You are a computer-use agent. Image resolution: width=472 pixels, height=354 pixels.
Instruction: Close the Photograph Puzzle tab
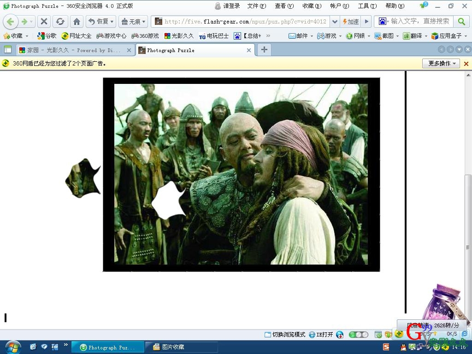248,50
